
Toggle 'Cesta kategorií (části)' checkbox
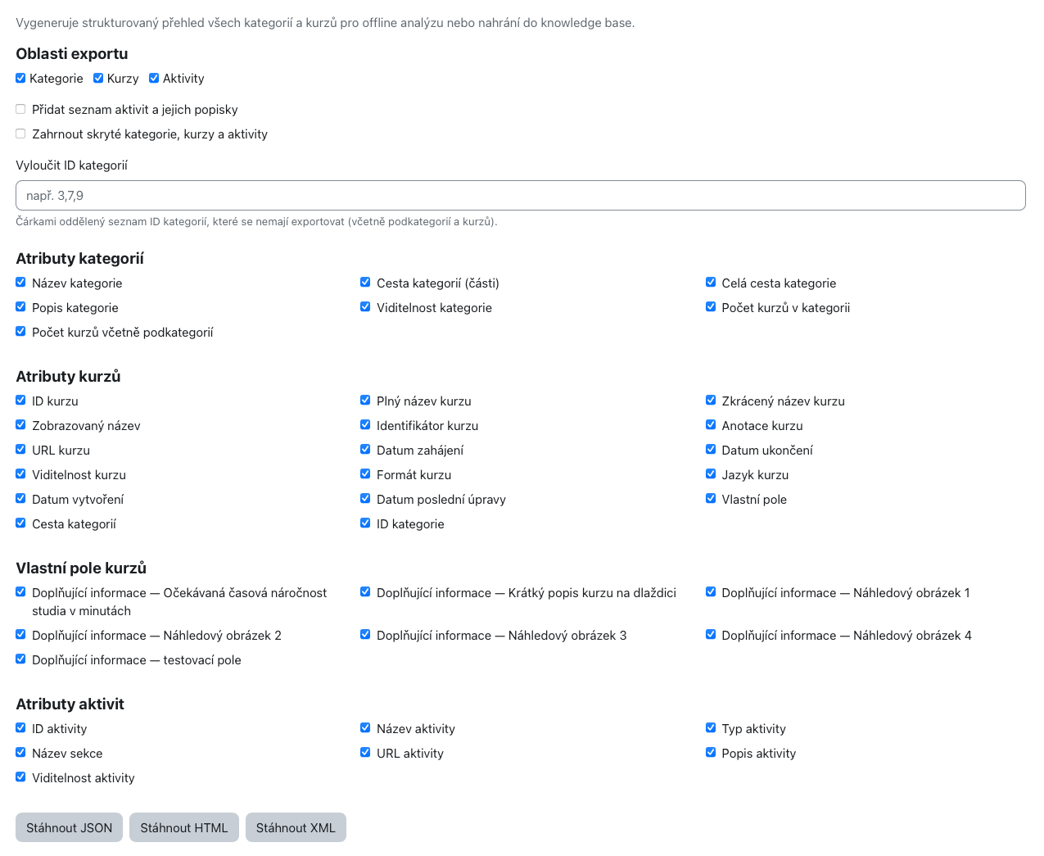point(365,283)
